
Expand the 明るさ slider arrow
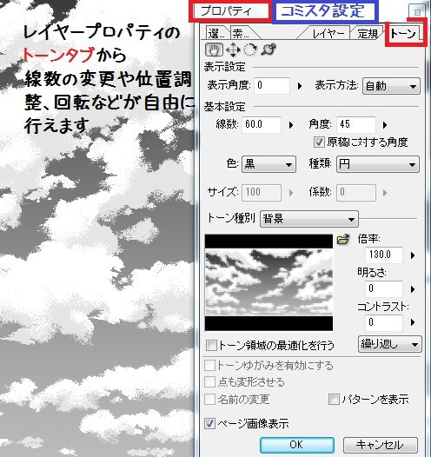pyautogui.click(x=413, y=289)
